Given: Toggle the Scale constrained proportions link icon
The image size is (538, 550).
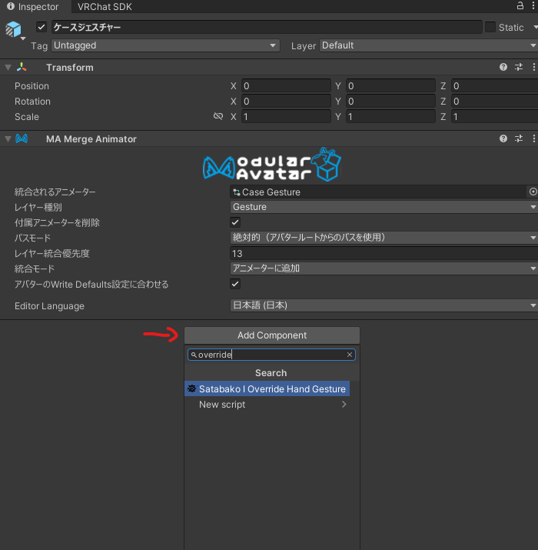Looking at the screenshot, I should [x=218, y=116].
